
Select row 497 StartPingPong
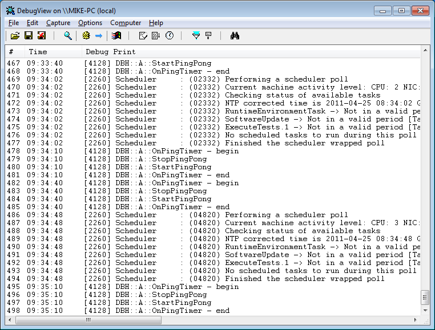(x=212, y=303)
